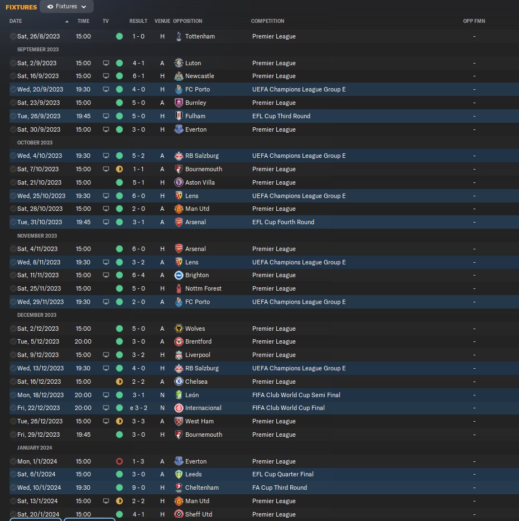This screenshot has height=521, width=519.
Task: Select FIFA Club World Cup Semi Final competition
Action: pyautogui.click(x=296, y=395)
